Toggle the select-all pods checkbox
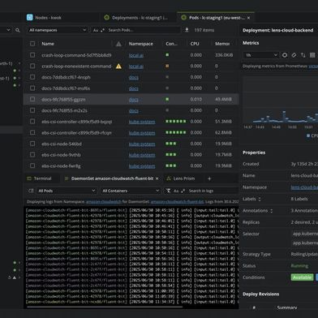Image resolution: width=318 pixels, height=318 pixels. [x=32, y=44]
